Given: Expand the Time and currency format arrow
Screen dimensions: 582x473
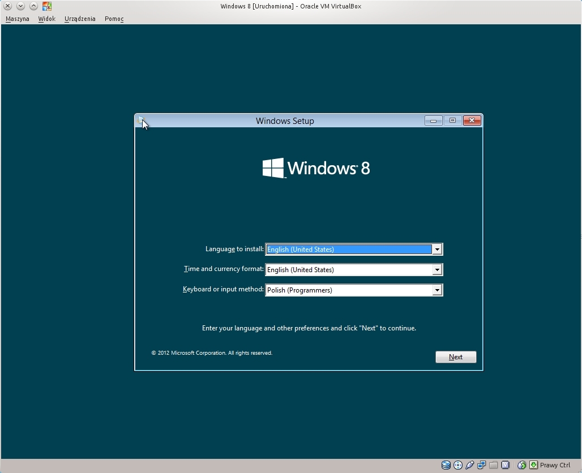Looking at the screenshot, I should (x=437, y=270).
